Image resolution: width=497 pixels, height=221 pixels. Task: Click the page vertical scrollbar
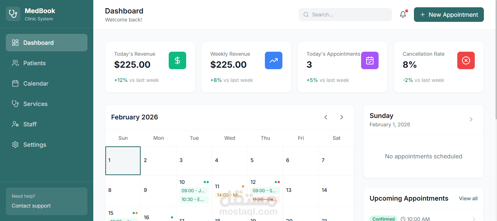click(x=496, y=60)
